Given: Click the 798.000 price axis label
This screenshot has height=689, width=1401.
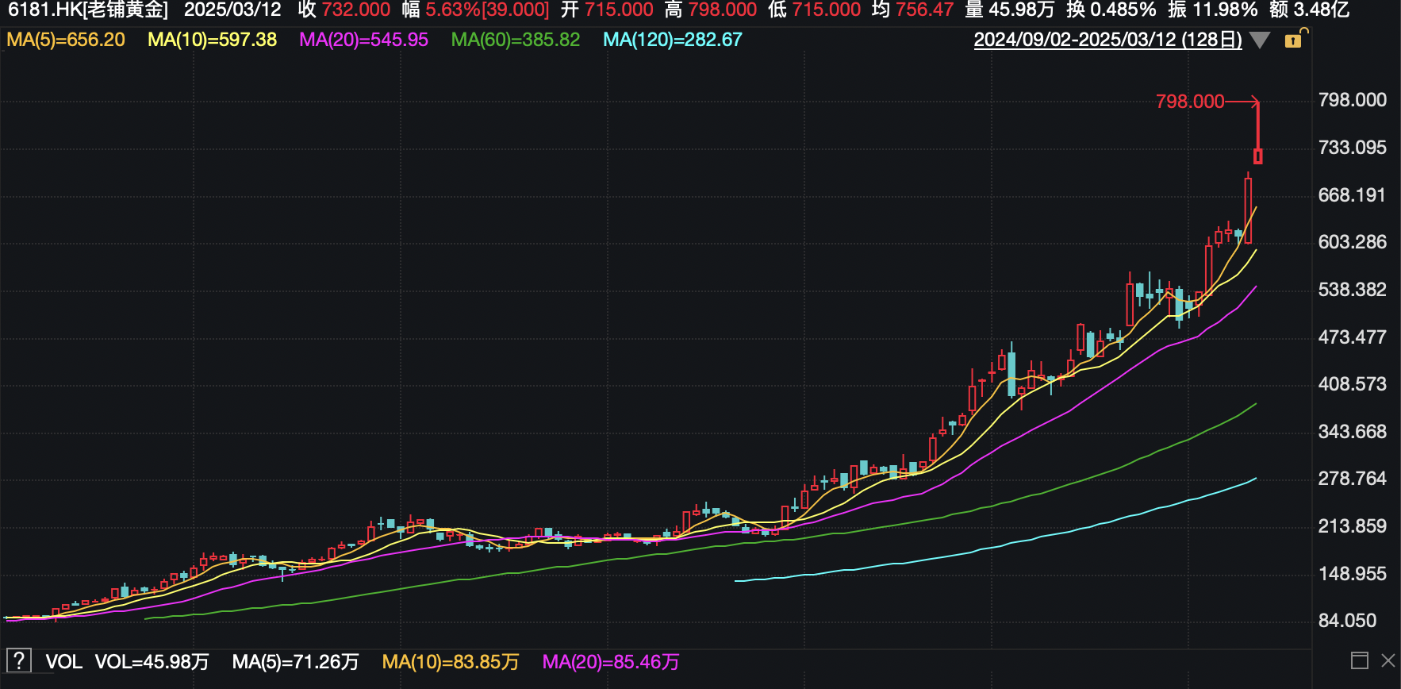Looking at the screenshot, I should click(1352, 100).
